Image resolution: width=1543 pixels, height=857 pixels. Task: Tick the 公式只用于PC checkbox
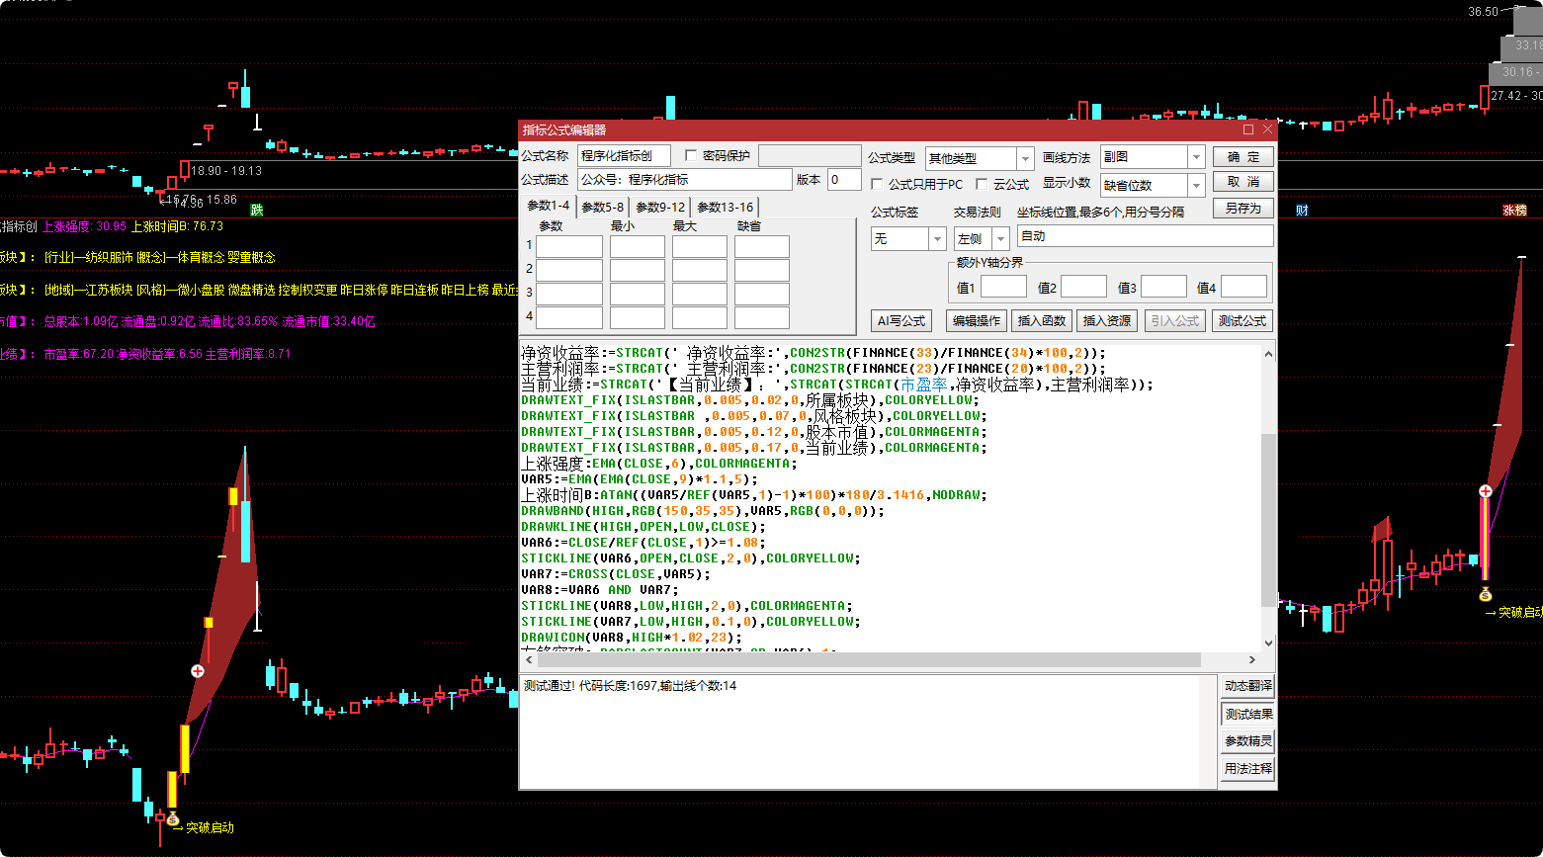(x=877, y=184)
